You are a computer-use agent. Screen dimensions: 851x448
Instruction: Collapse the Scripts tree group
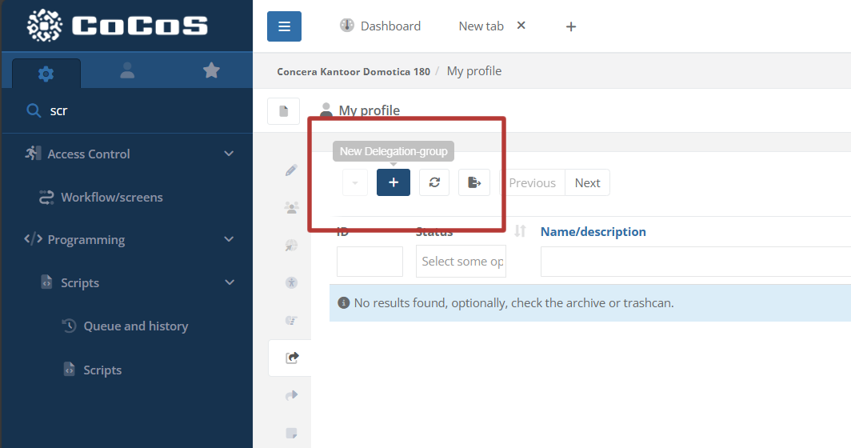(x=229, y=282)
